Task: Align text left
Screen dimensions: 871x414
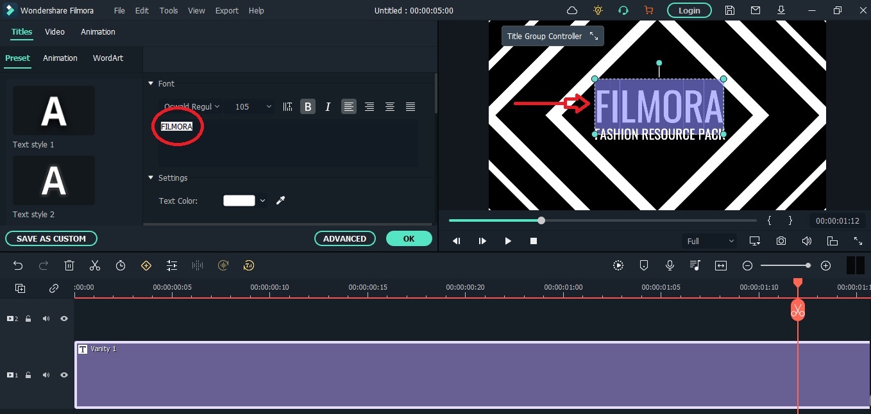Action: (348, 107)
